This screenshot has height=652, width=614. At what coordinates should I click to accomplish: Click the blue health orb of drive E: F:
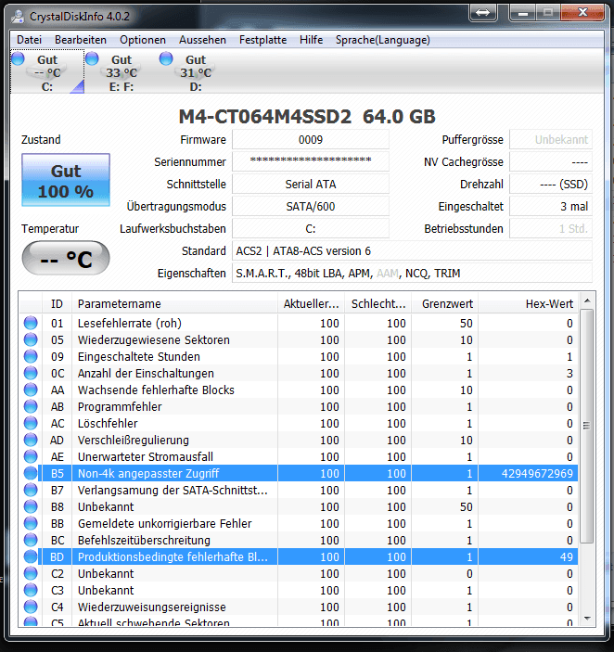point(92,58)
